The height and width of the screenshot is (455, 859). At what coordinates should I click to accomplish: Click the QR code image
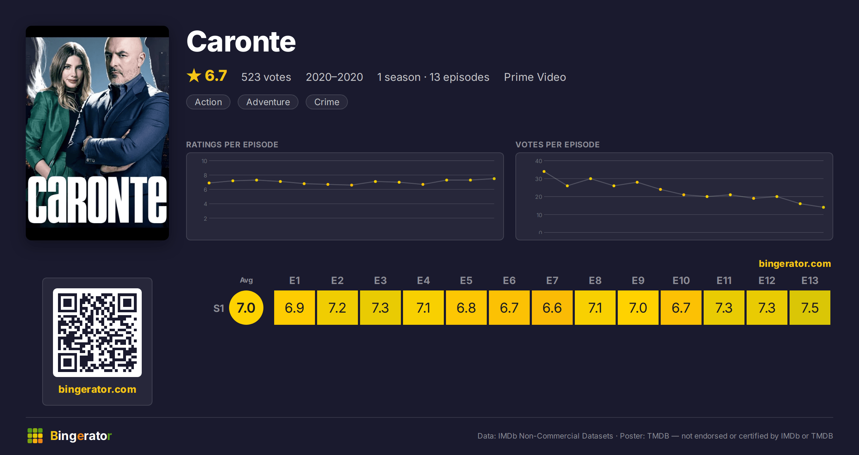(x=97, y=332)
